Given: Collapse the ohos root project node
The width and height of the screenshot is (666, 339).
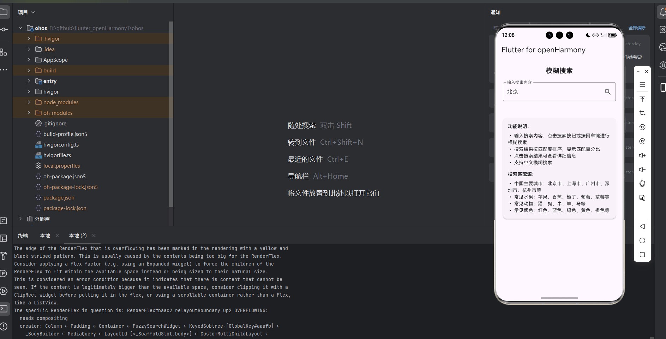Looking at the screenshot, I should click(20, 28).
